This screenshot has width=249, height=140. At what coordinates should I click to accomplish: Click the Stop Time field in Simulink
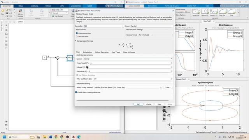click(64, 10)
